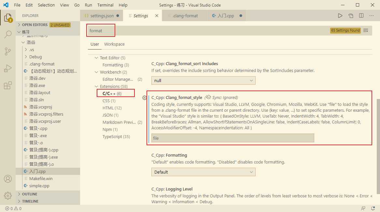Open .clang-format file in explorer
Screen dimensions: 380x212
pos(48,64)
